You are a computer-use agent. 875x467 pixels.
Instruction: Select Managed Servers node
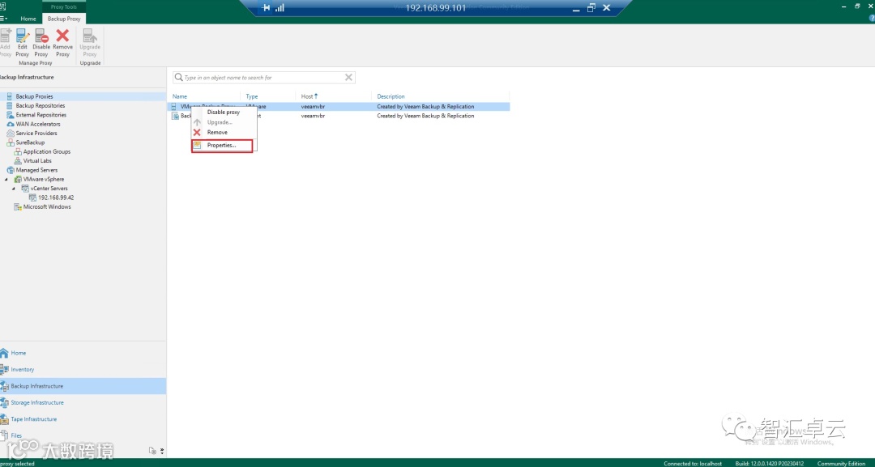(36, 170)
